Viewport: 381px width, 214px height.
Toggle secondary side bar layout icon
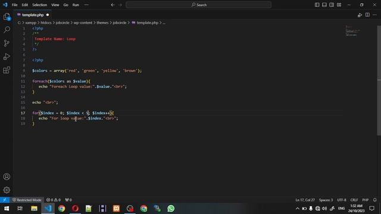pos(332,5)
